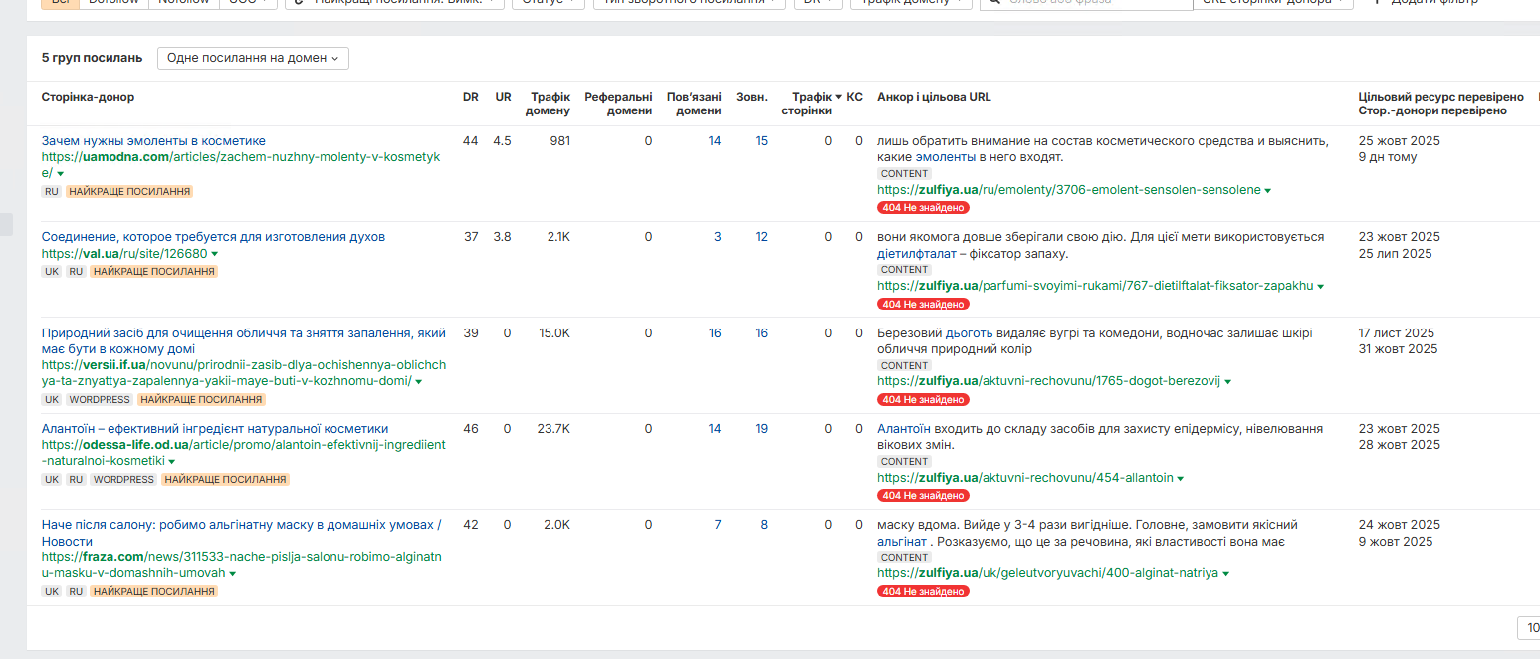Image resolution: width=1540 pixels, height=659 pixels.
Task: Open 'Наче після салону' alginate mask article link
Action: pos(241,533)
